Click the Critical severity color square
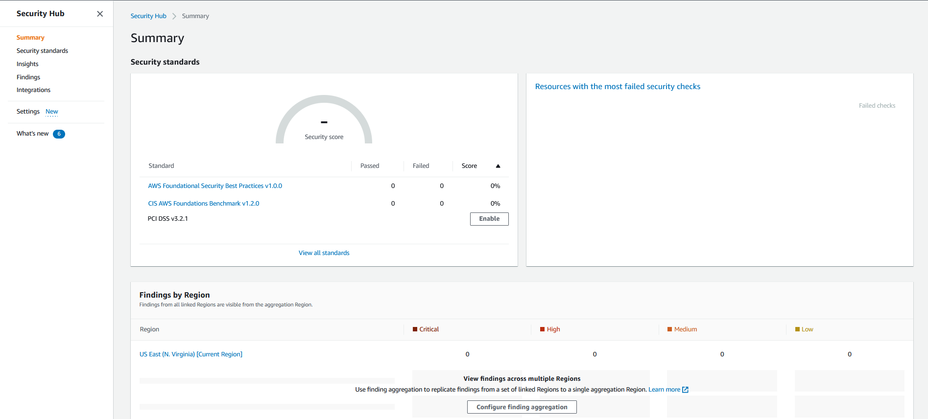The width and height of the screenshot is (928, 419). (415, 329)
